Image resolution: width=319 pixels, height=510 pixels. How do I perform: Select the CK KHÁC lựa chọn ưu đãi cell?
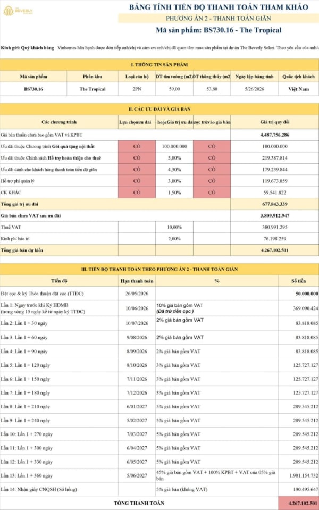tap(137, 192)
